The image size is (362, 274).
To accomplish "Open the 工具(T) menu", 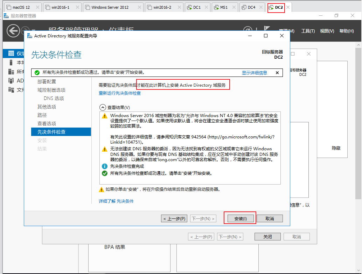I will coord(308,31).
